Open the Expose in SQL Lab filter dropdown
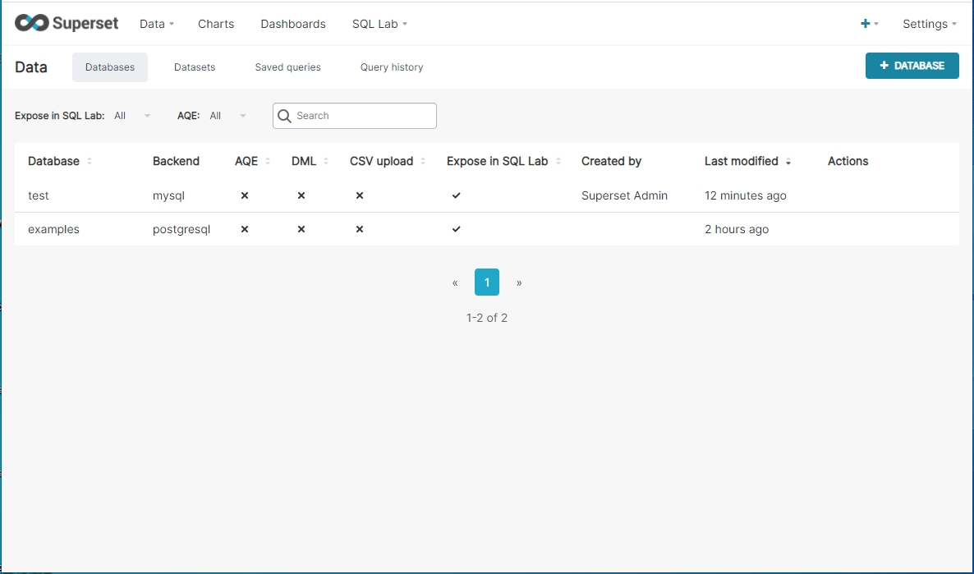 133,116
